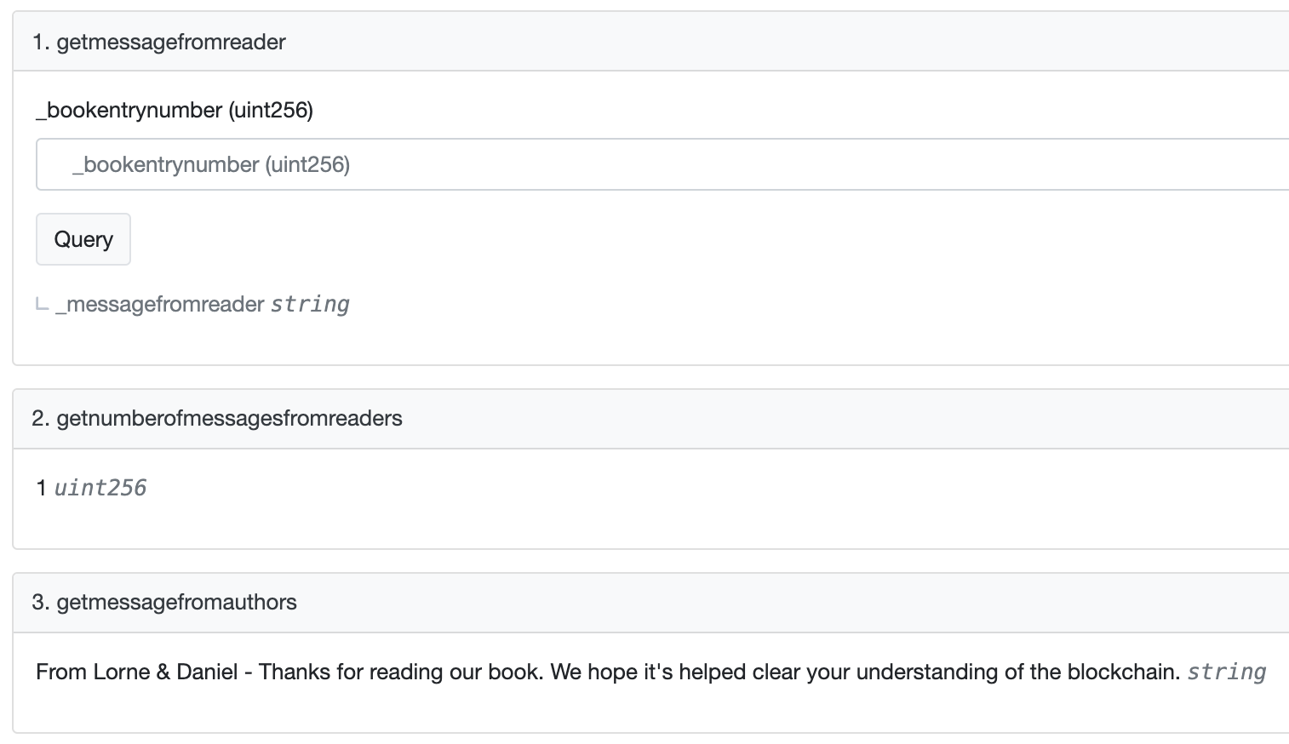
Task: Click the italic uint256 type label
Action: point(100,488)
